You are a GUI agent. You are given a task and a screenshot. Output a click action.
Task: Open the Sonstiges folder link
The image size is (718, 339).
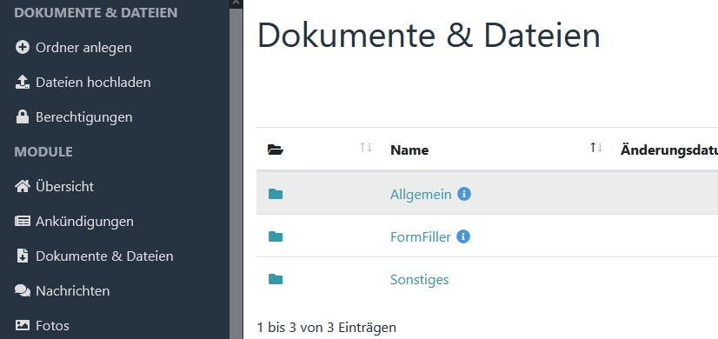coord(419,279)
